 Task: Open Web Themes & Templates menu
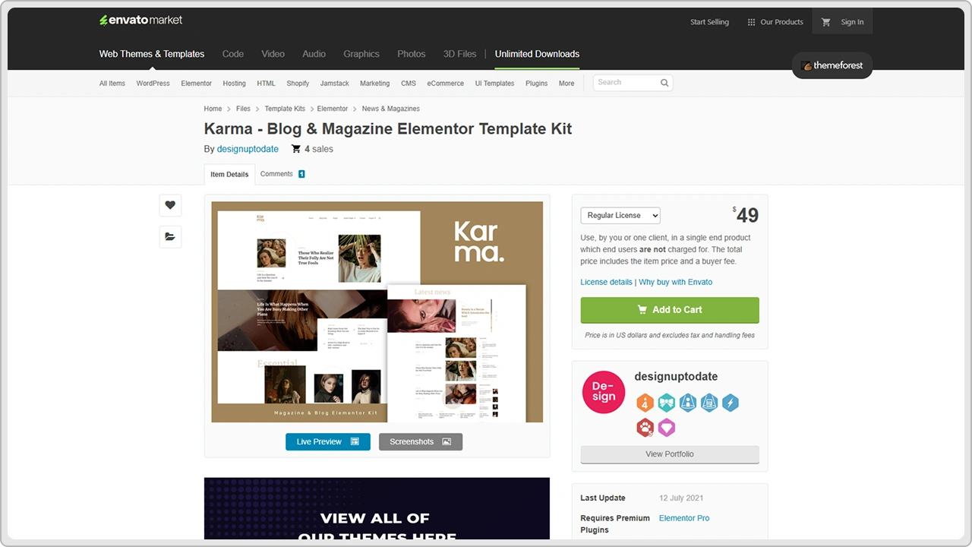(152, 54)
